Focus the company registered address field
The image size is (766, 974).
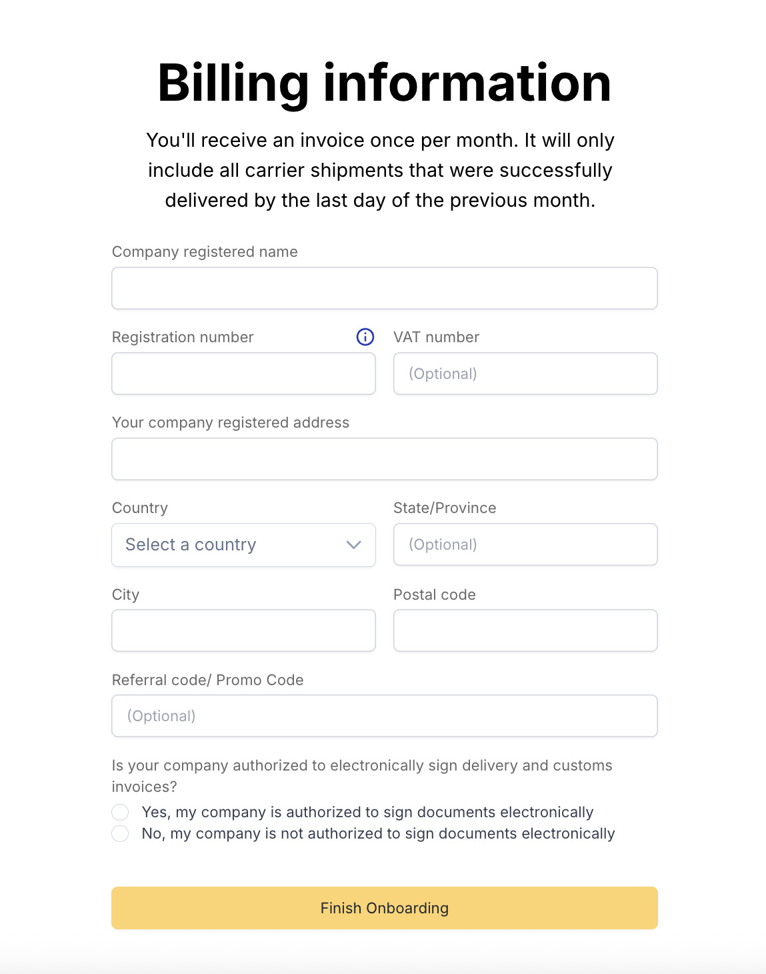384,459
